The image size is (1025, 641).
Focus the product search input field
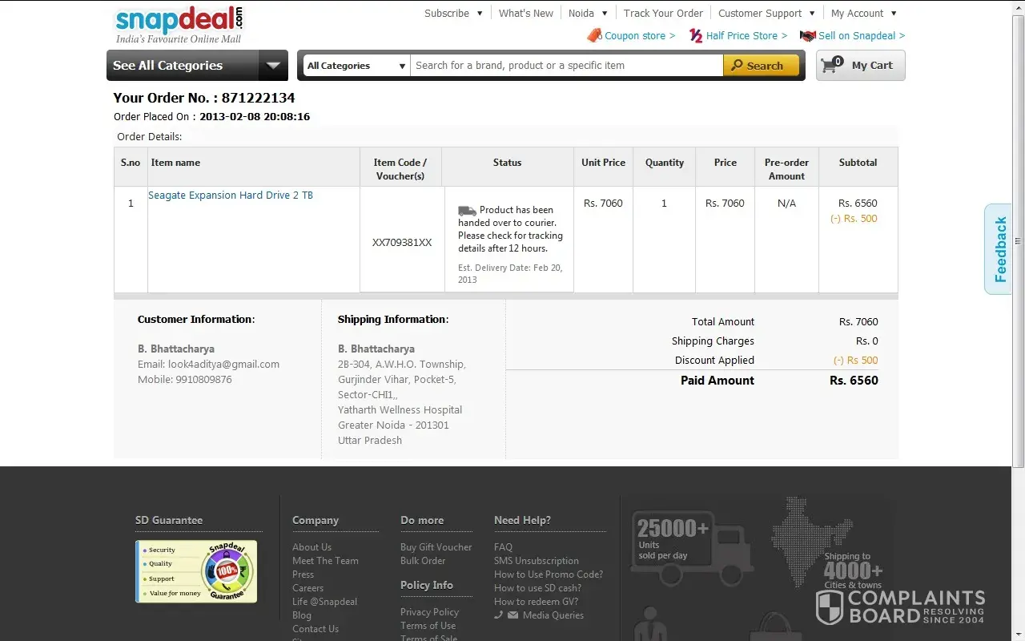(x=567, y=66)
